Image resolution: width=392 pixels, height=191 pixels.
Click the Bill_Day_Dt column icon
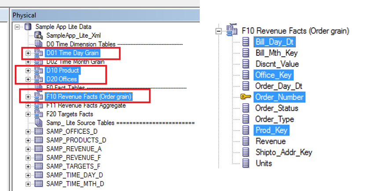click(x=246, y=42)
